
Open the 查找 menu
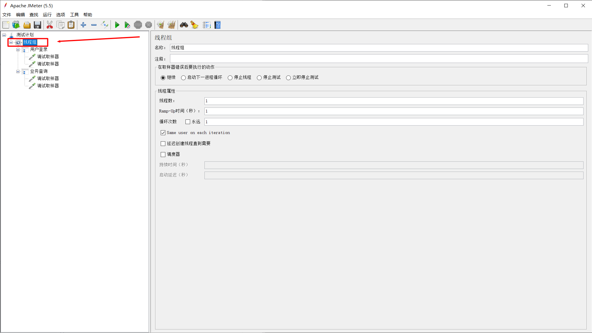point(34,15)
